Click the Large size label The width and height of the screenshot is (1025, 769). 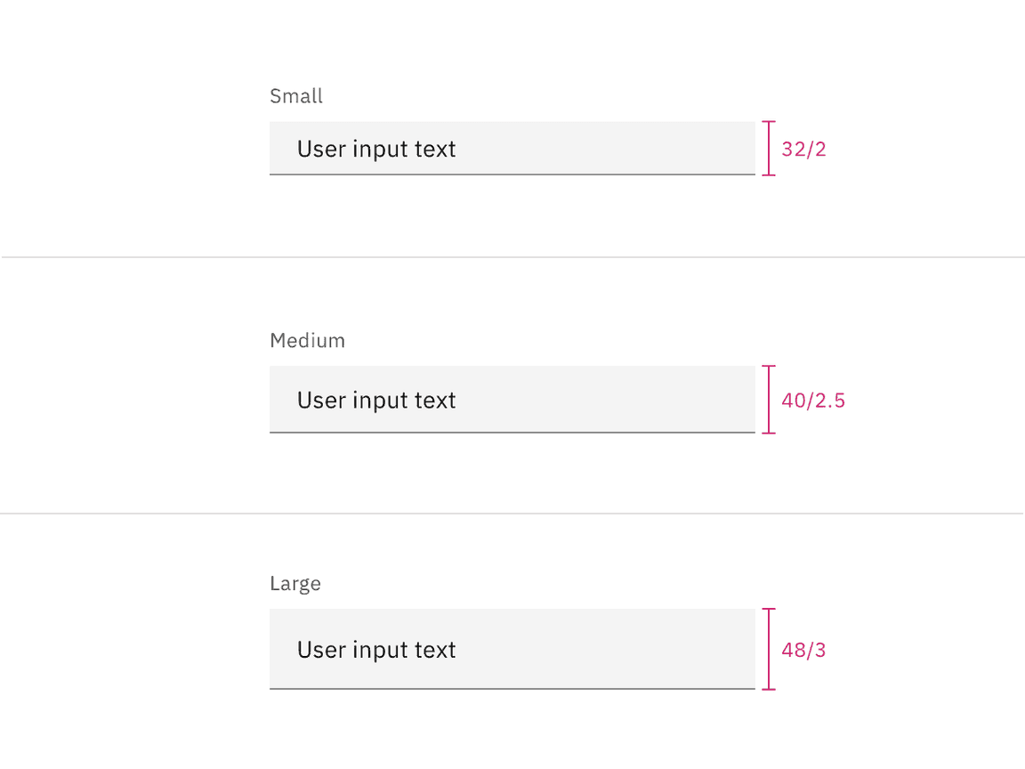point(295,583)
